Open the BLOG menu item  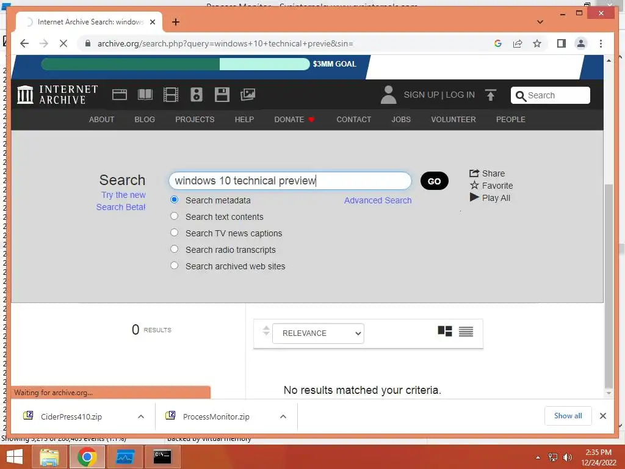pyautogui.click(x=145, y=119)
